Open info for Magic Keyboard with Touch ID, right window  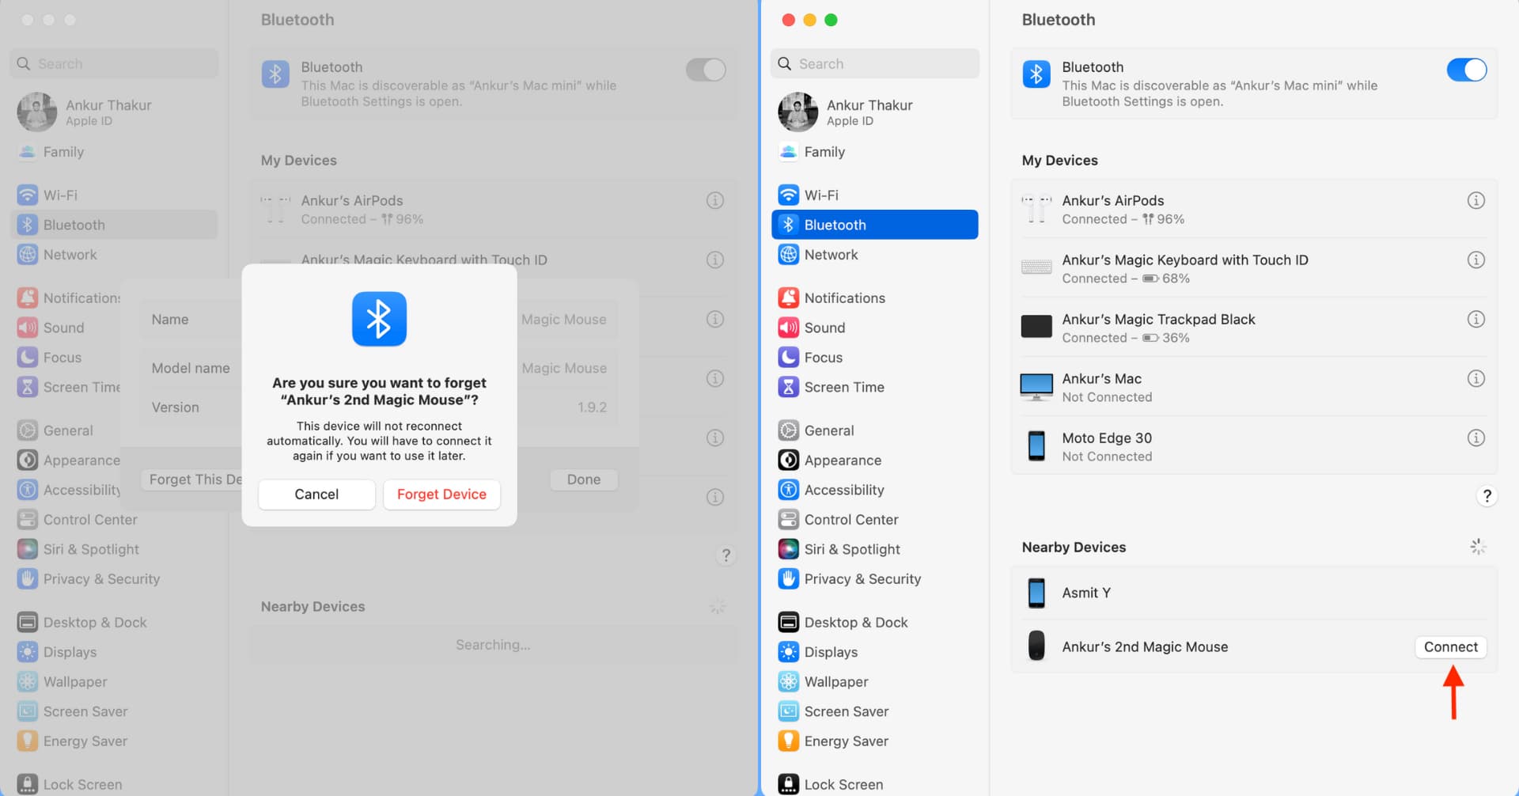pos(1475,260)
